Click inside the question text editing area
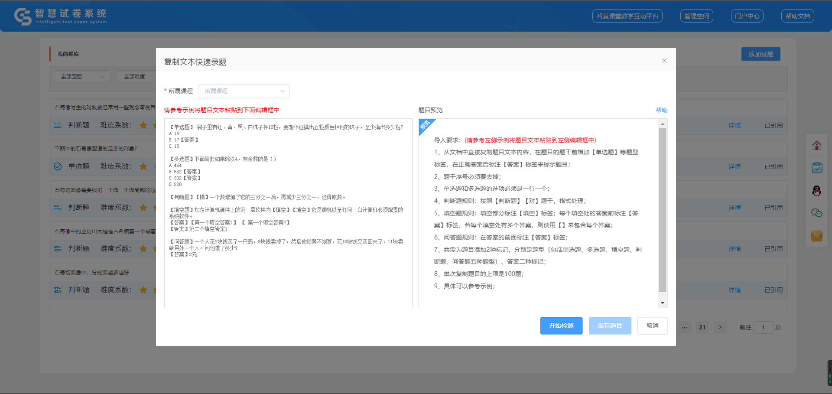The width and height of the screenshot is (832, 394). [x=288, y=282]
